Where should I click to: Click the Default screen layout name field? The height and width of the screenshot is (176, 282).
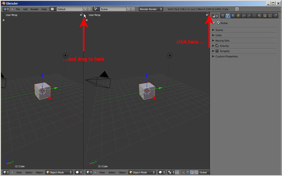click(69, 9)
